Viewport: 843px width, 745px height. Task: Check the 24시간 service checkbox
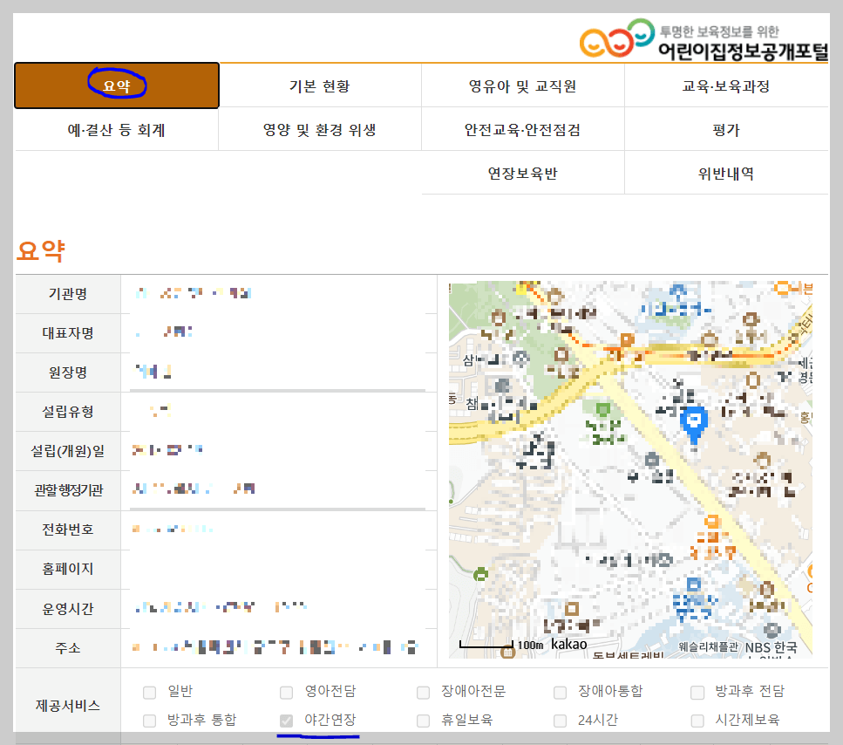coord(559,721)
